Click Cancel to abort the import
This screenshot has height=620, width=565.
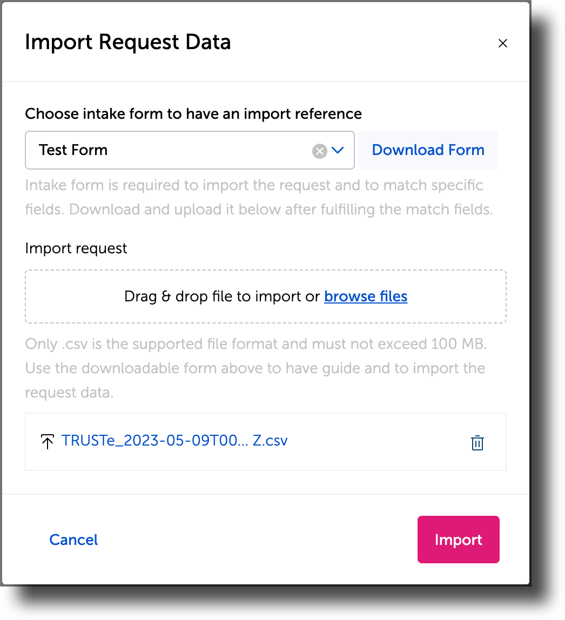73,540
